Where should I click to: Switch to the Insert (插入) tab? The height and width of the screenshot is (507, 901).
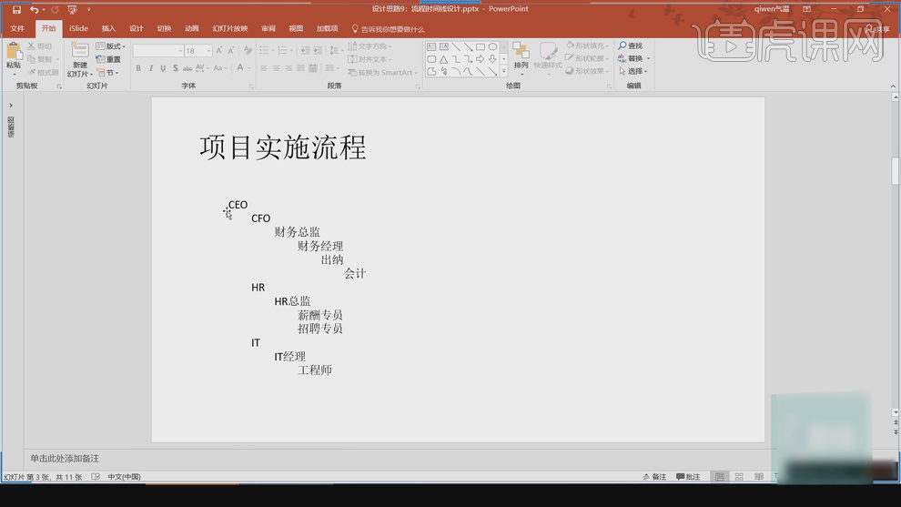coord(108,28)
